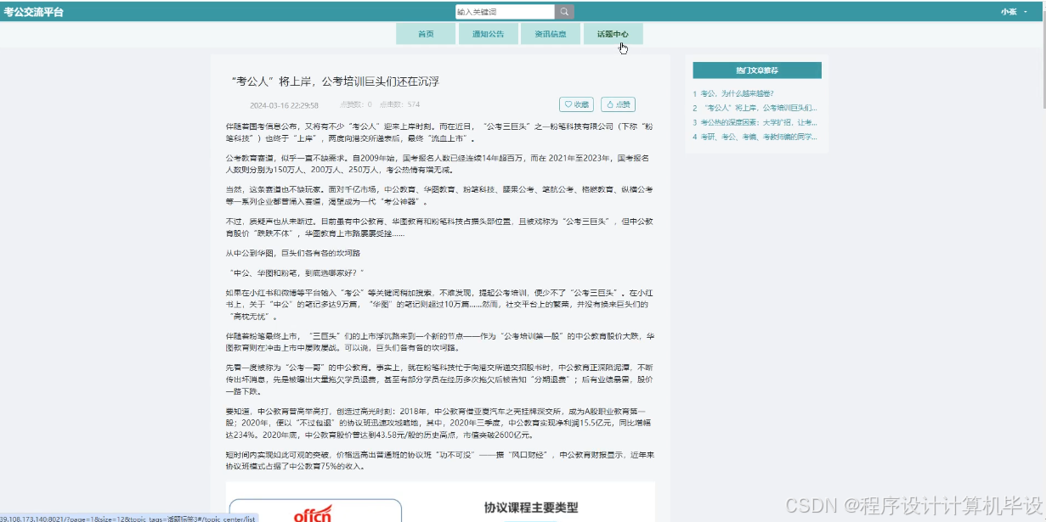Click the search magnifier icon

point(565,12)
